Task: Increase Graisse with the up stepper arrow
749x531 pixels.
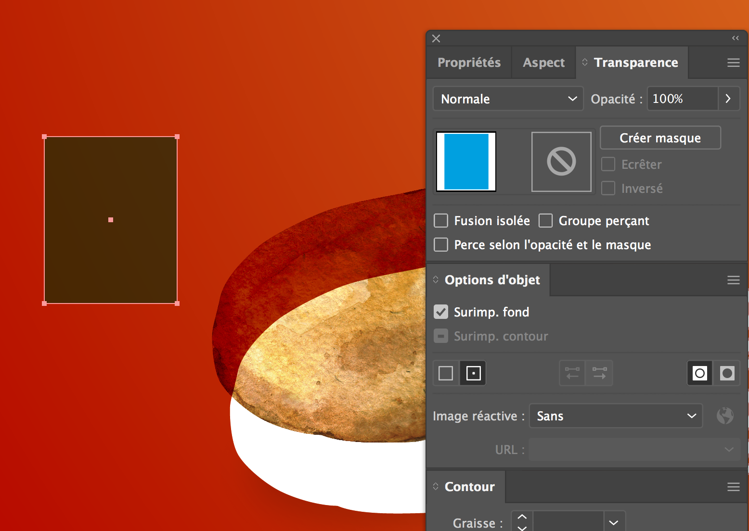Action: 522,518
